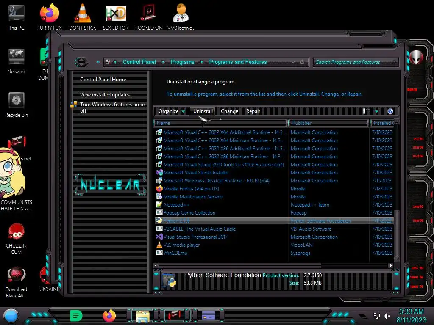This screenshot has width=434, height=325.
Task: Open the VM0Technic desktop shortcut
Action: (181, 17)
